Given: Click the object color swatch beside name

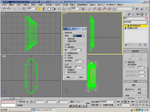Looking at the screenshot, I should coord(146,18).
